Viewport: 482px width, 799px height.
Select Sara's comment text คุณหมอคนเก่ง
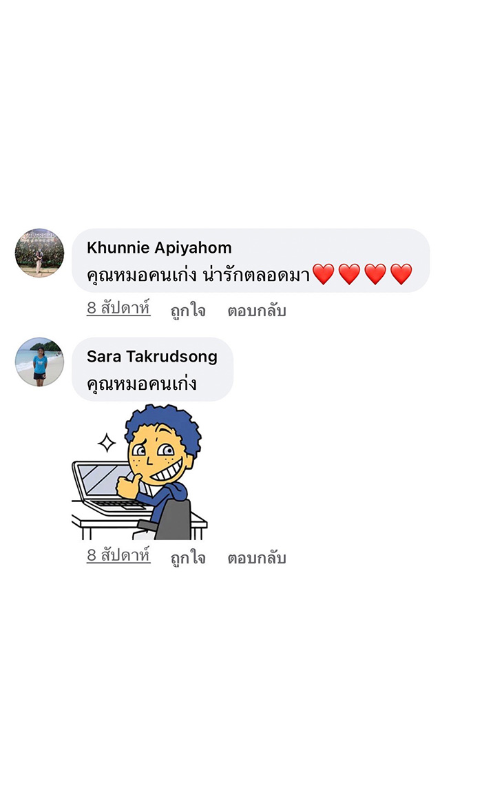pos(141,383)
